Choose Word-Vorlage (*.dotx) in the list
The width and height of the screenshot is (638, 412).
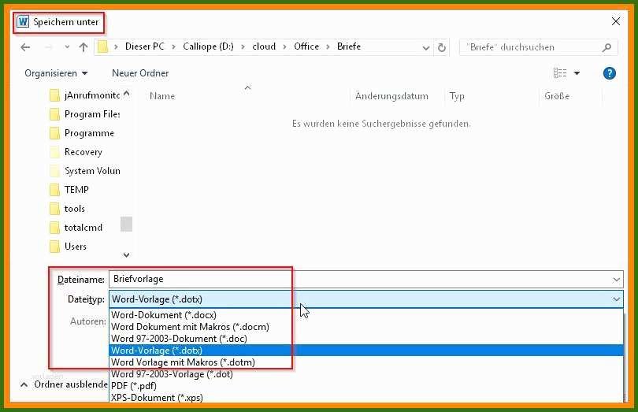point(365,351)
